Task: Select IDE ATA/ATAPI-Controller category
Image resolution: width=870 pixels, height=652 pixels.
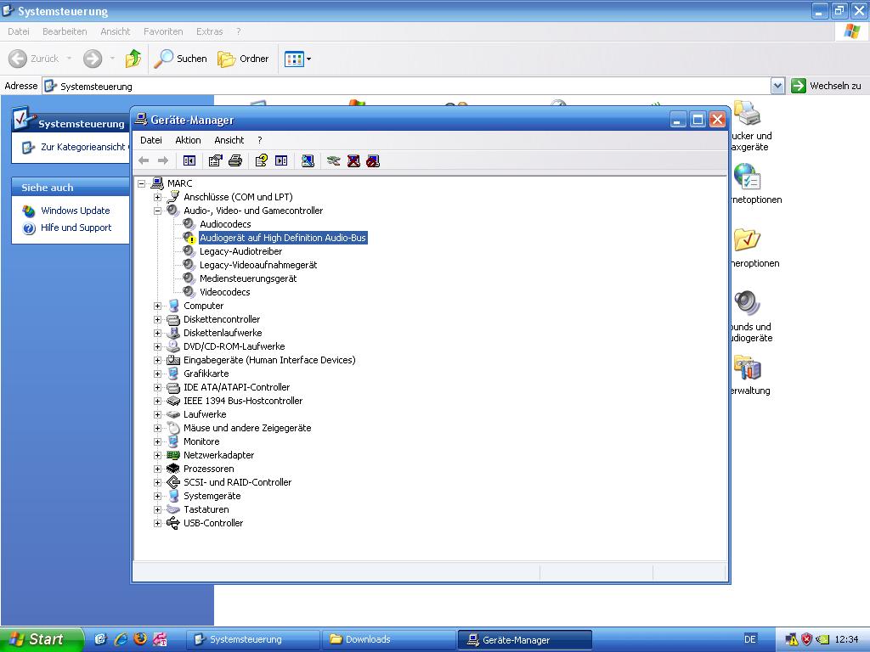Action: [x=236, y=387]
